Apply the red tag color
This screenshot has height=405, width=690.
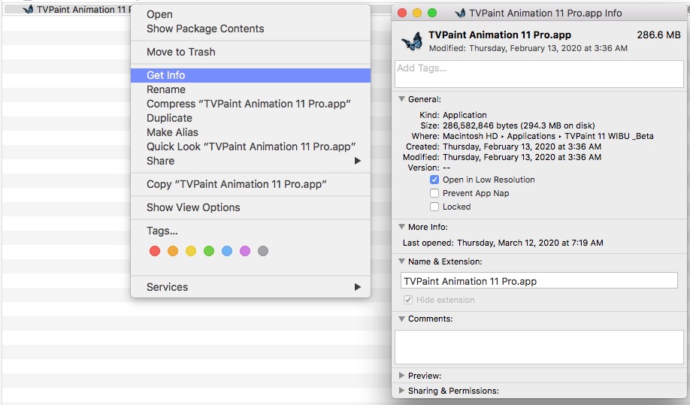click(154, 251)
